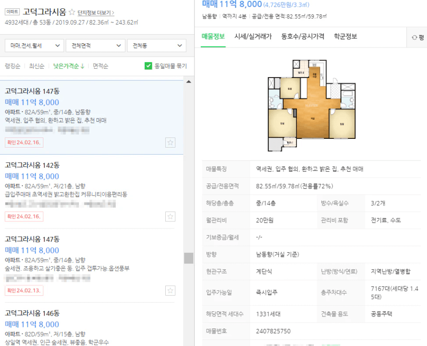
Task: Open the 매매,전세,월세 deal type dropdown
Action: 34,46
